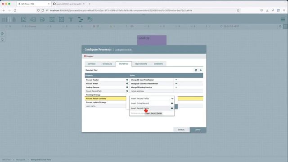288x162 pixels.
Task: Select the Routing Strategy property row
Action: pyautogui.click(x=106, y=95)
